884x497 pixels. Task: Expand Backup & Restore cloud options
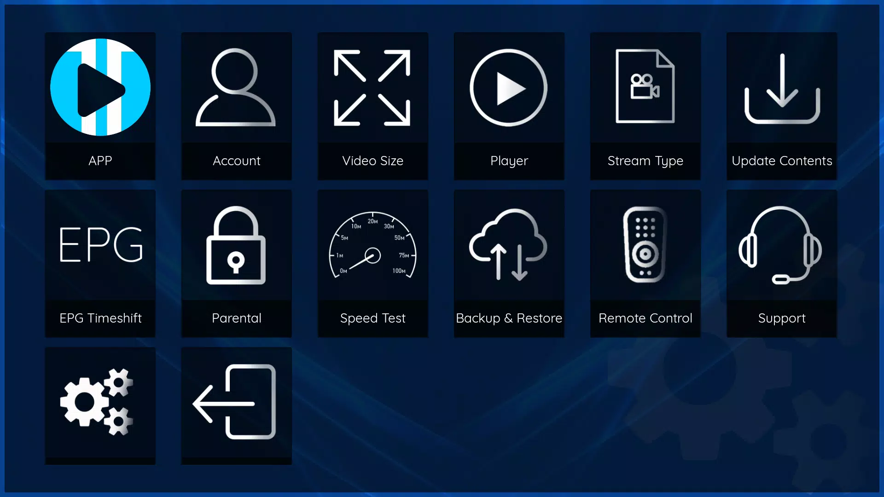pos(509,263)
